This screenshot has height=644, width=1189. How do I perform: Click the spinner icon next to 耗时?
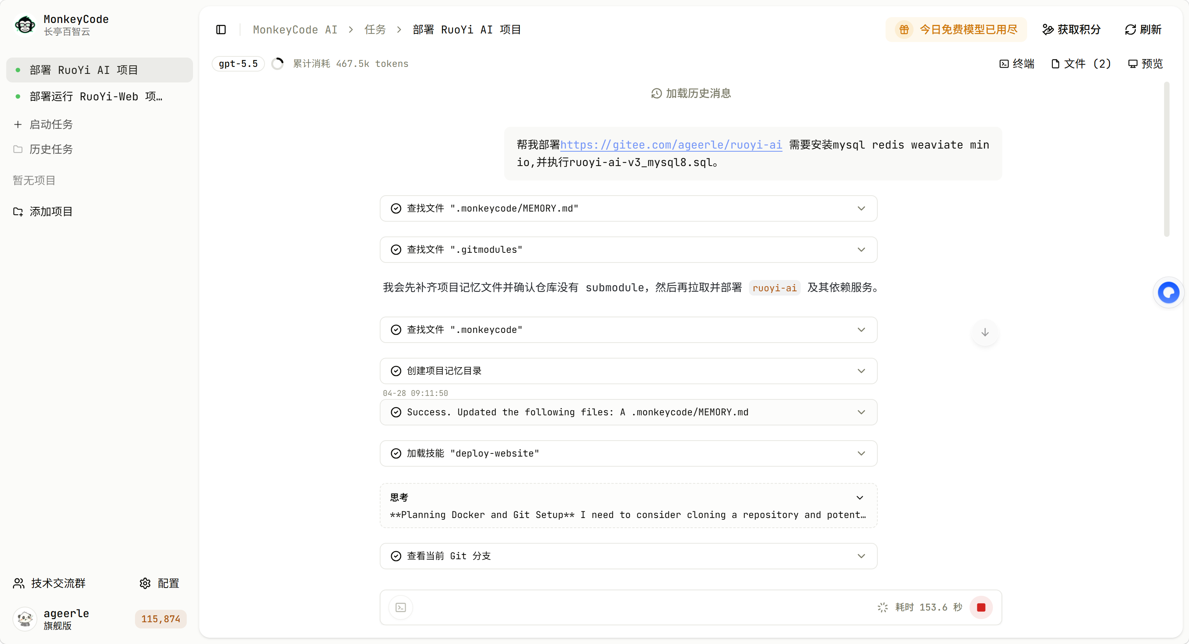point(882,607)
